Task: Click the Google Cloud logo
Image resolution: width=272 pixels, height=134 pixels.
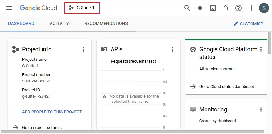Action: coord(38,8)
